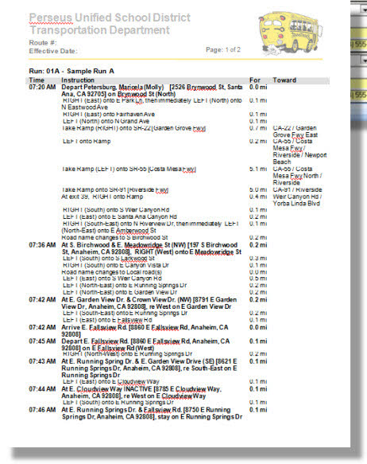Screen dimensions: 367x464
Task: Click the Transportation Department subtitle
Action: (100, 30)
